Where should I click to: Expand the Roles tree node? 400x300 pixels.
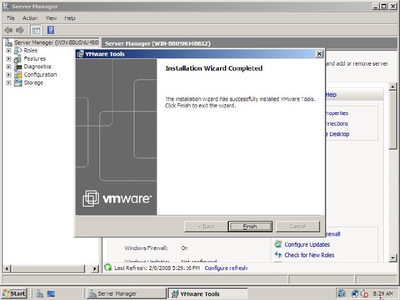[9, 51]
